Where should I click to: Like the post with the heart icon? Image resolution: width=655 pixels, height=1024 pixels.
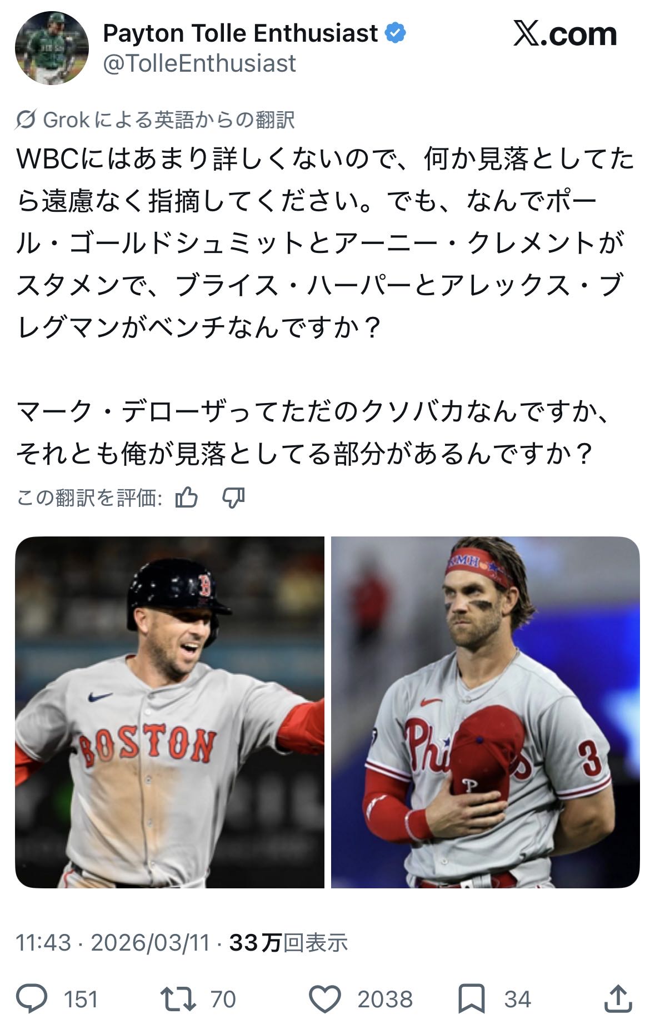tap(324, 998)
